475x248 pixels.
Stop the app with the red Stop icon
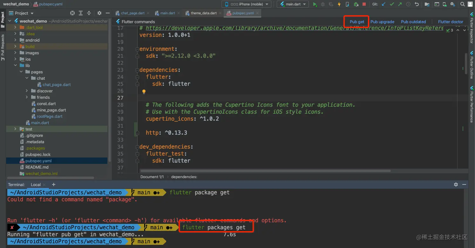point(364,4)
